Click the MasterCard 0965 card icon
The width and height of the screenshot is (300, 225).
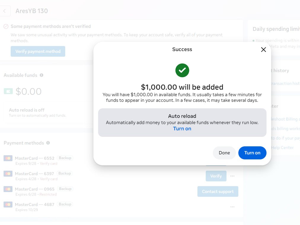(8, 189)
